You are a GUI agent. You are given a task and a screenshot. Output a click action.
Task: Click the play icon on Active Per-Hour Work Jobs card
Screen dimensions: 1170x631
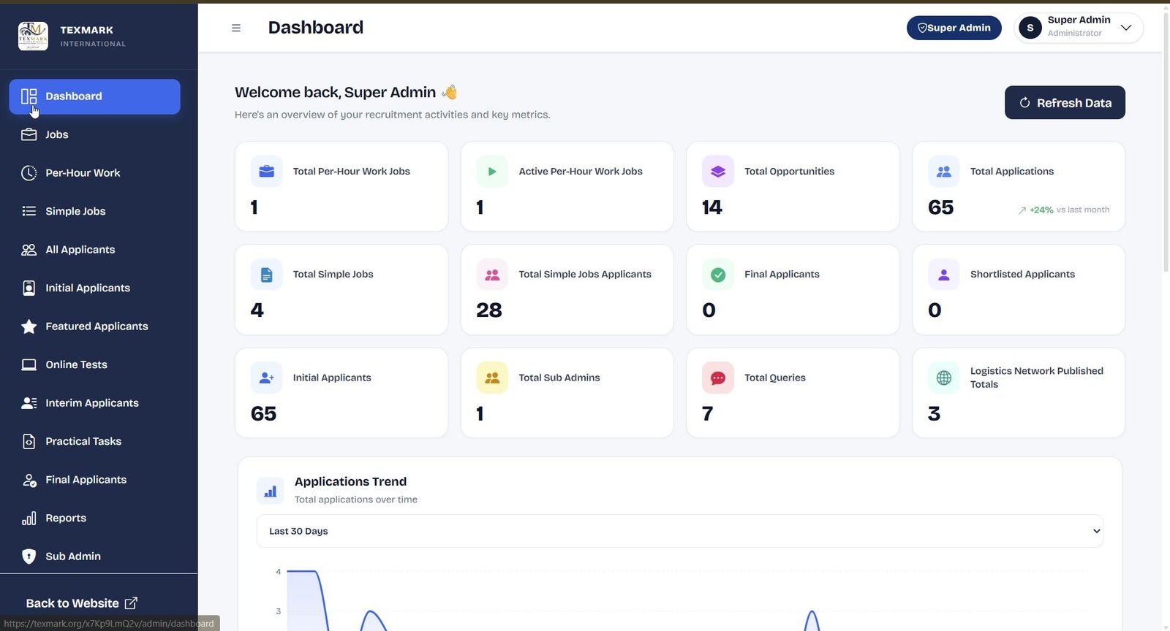click(492, 172)
